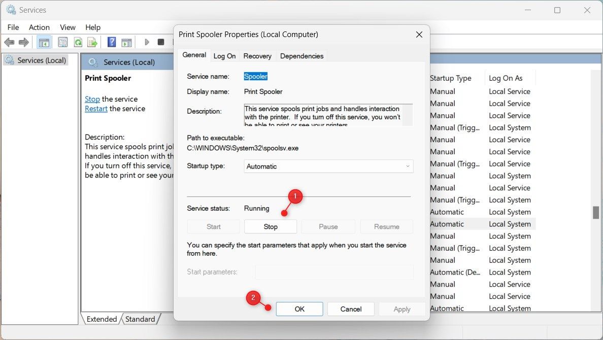Close the Print Spooler Properties dialog

pyautogui.click(x=419, y=35)
